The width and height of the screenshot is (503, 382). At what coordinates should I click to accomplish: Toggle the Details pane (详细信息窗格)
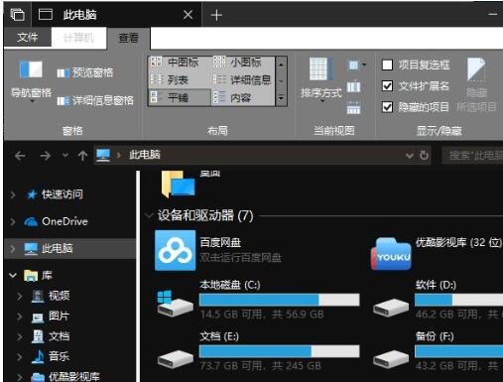[x=95, y=100]
